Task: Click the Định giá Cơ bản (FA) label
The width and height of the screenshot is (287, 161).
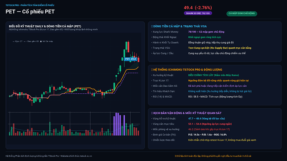Action: pyautogui.click(x=164, y=134)
